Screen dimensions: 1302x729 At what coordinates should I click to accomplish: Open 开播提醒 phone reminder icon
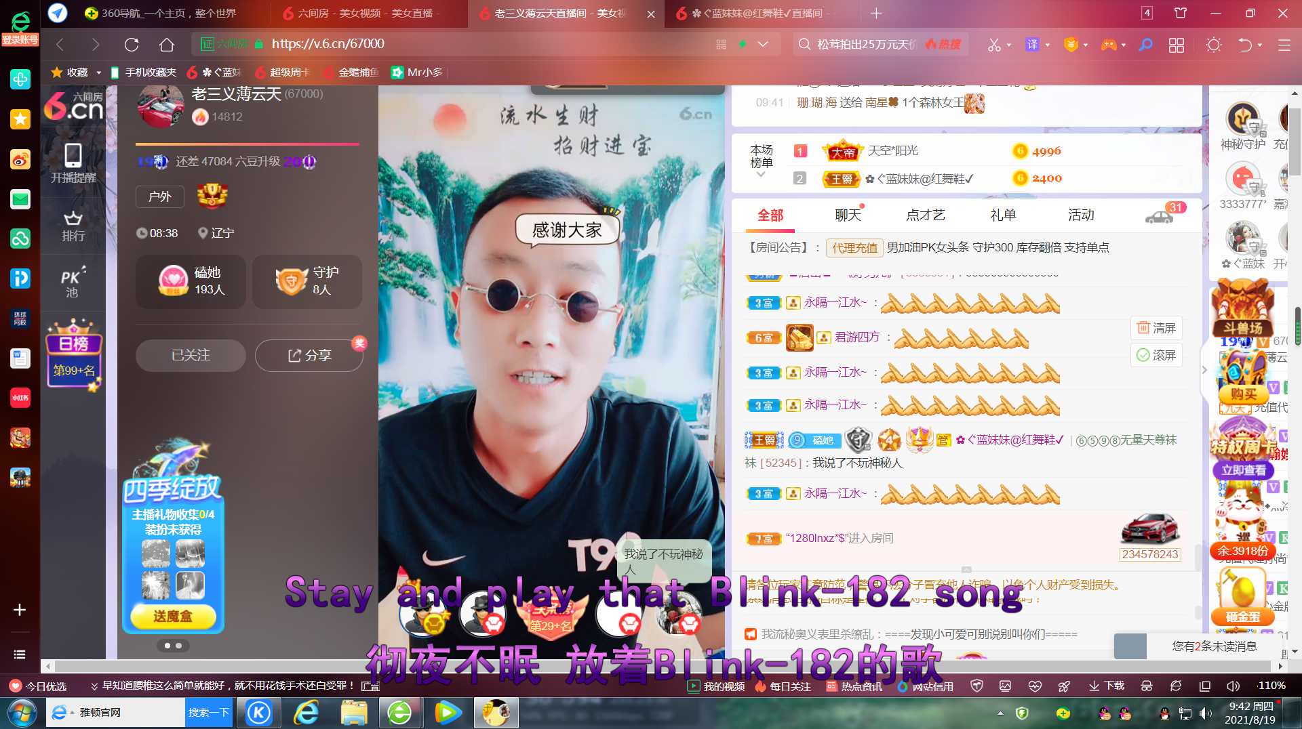pos(73,163)
